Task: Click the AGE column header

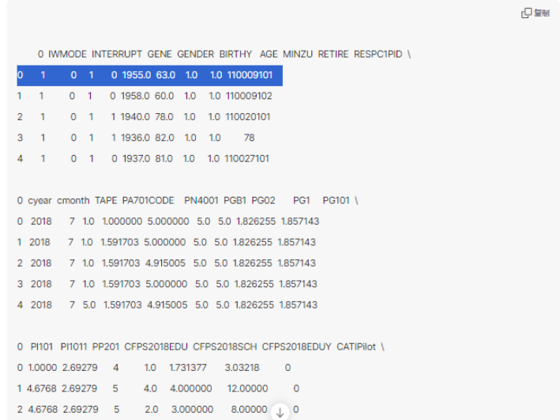Action: click(269, 54)
